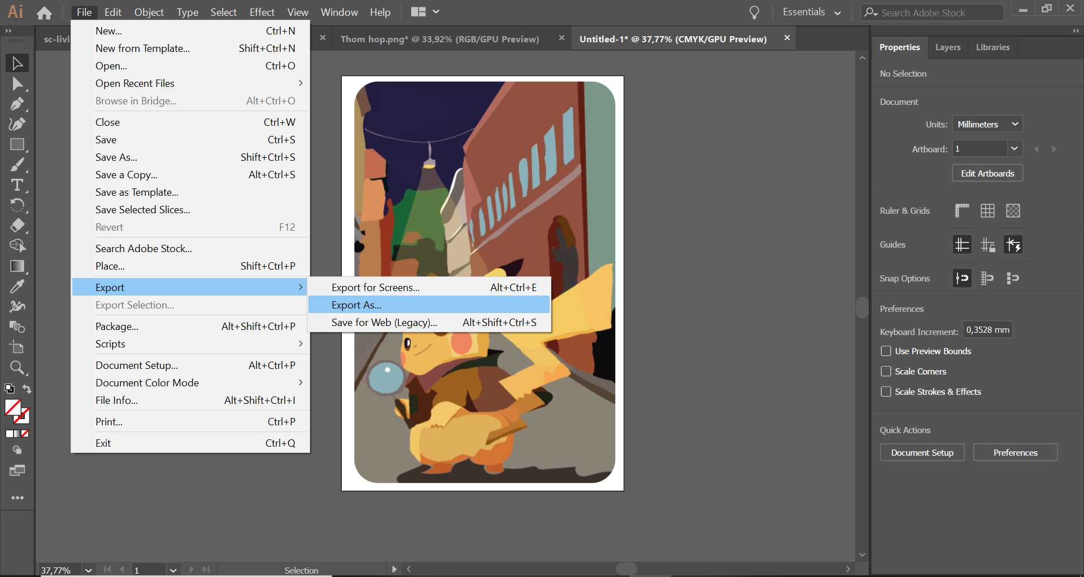This screenshot has height=577, width=1084.
Task: Change the screen mode icon
Action: pos(17,470)
